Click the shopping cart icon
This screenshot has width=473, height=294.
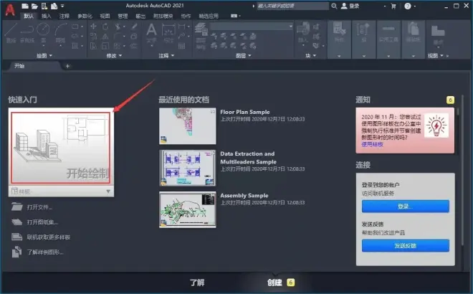393,6
